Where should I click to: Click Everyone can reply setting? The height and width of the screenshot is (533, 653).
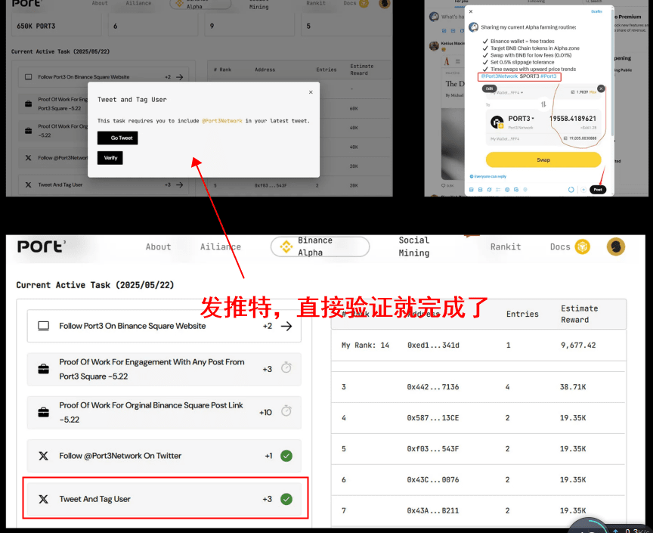pyautogui.click(x=488, y=176)
